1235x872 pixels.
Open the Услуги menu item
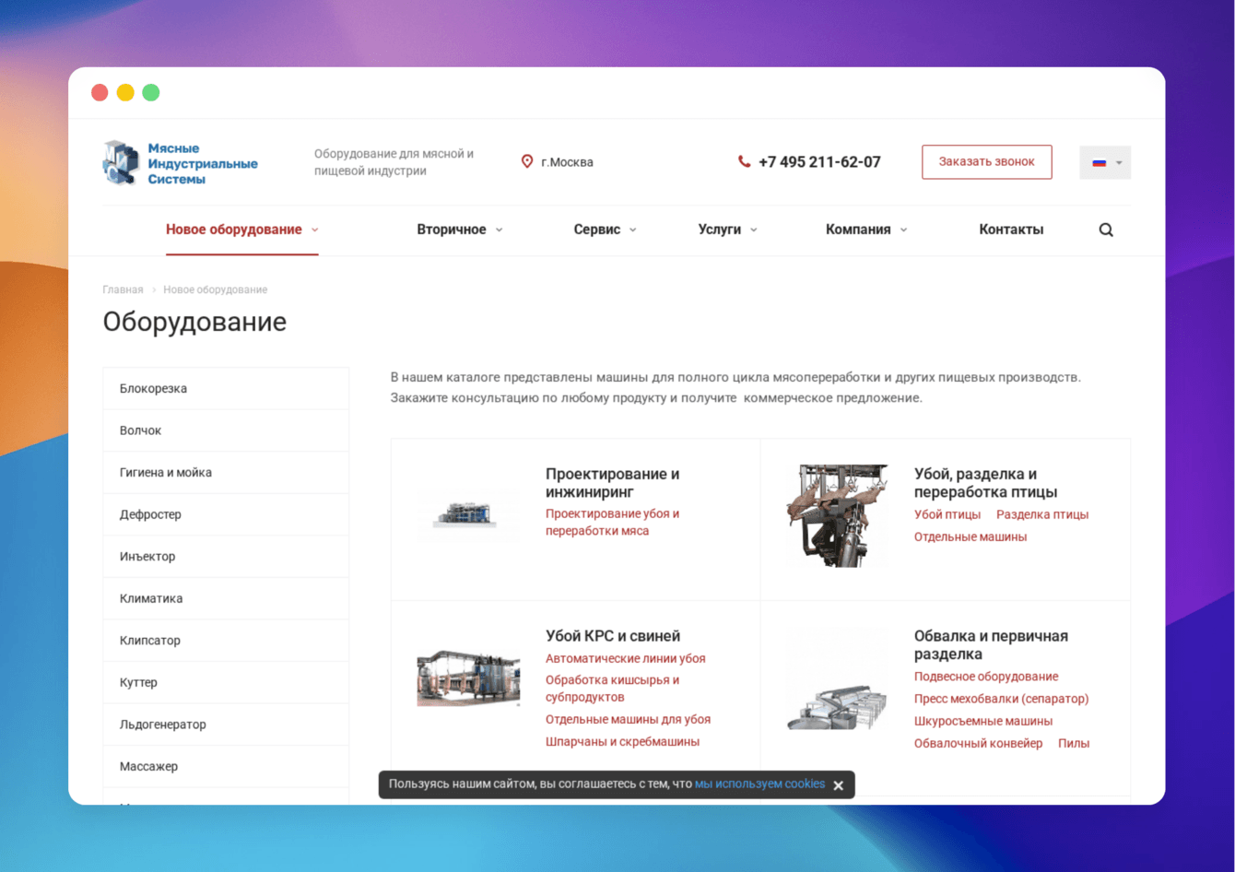click(x=720, y=230)
